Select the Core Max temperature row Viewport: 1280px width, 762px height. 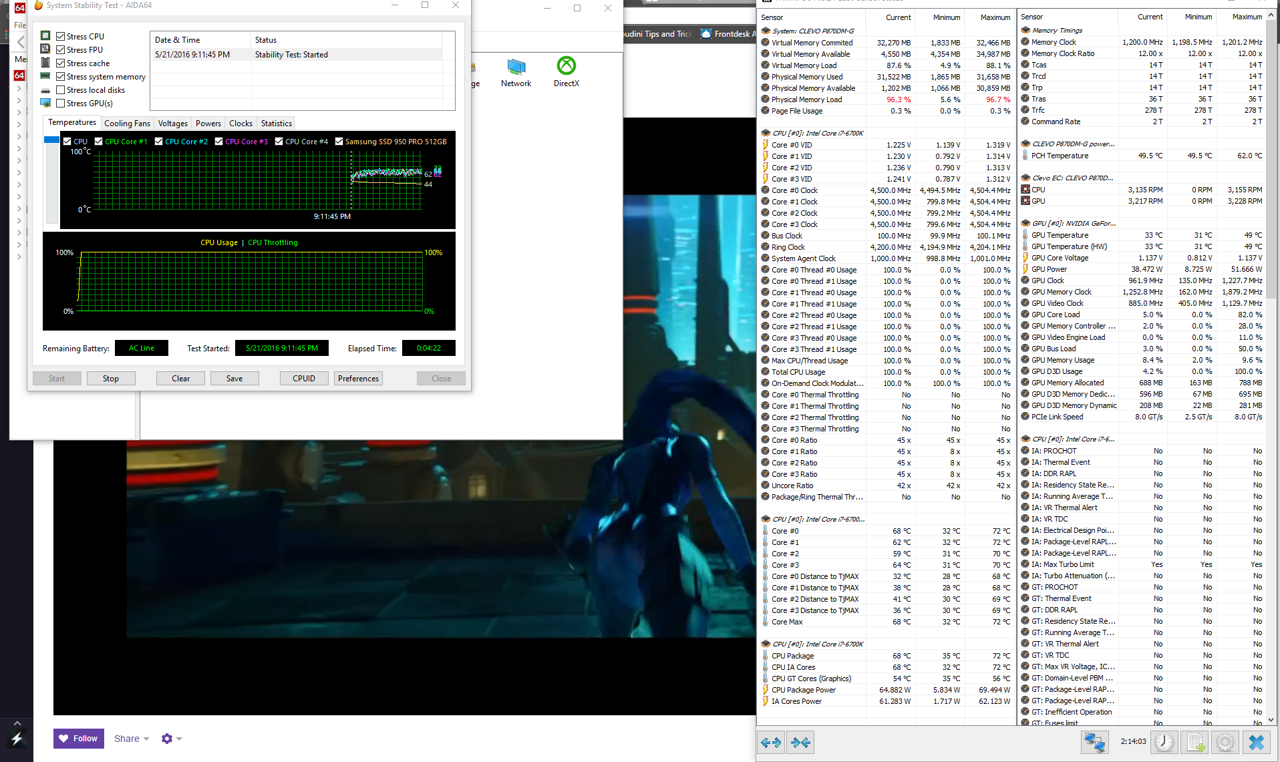pos(886,622)
